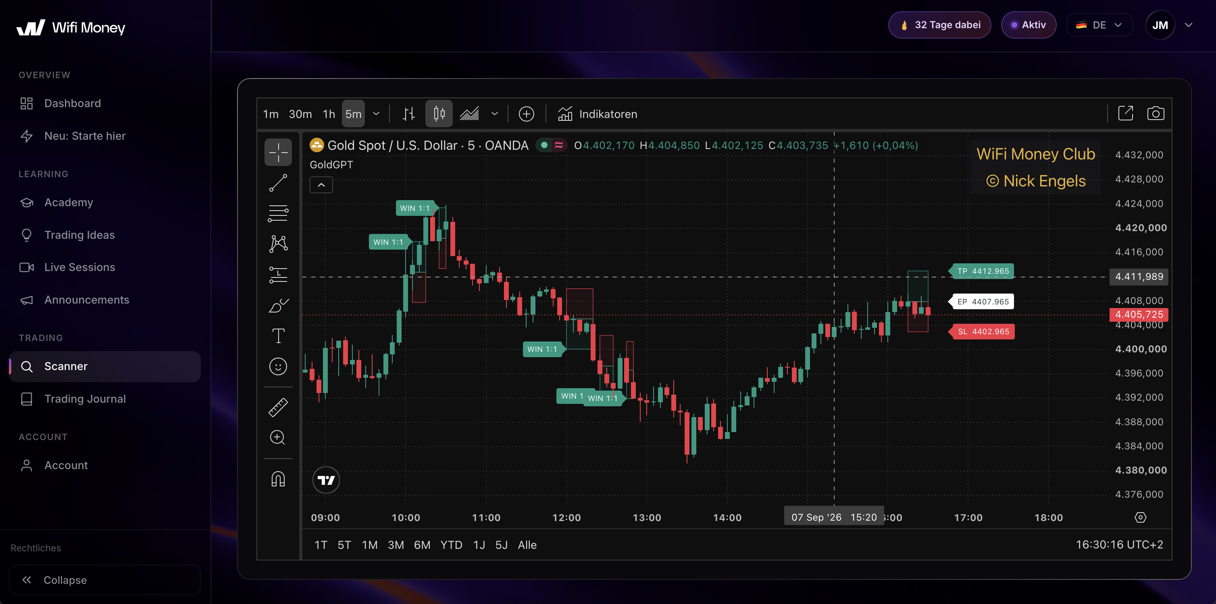1216x604 pixels.
Task: Take a chart snapshot with camera icon
Action: (x=1156, y=114)
